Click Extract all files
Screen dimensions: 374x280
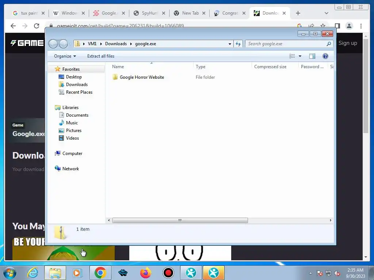click(101, 56)
